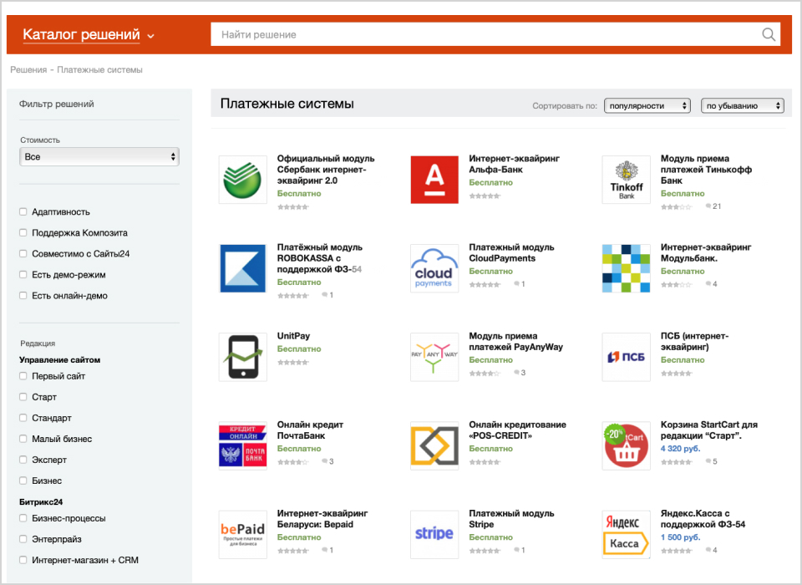Screen dimensions: 802x585
Task: Open the ПочтаБанк credit logo
Action: [243, 445]
